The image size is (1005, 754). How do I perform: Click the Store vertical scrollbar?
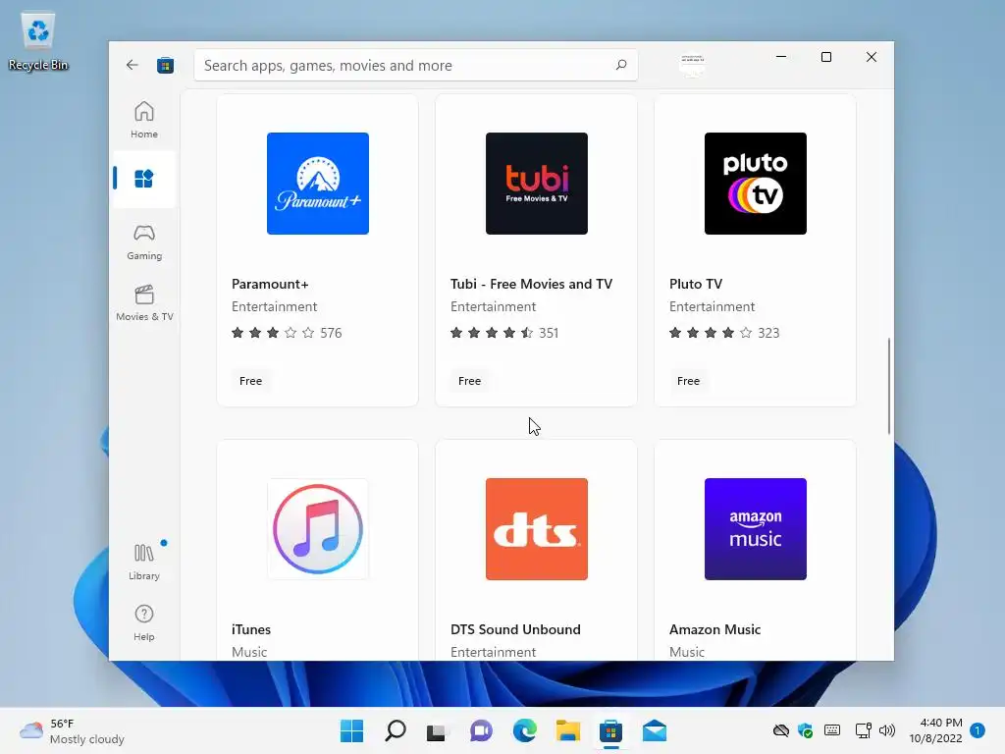point(889,386)
